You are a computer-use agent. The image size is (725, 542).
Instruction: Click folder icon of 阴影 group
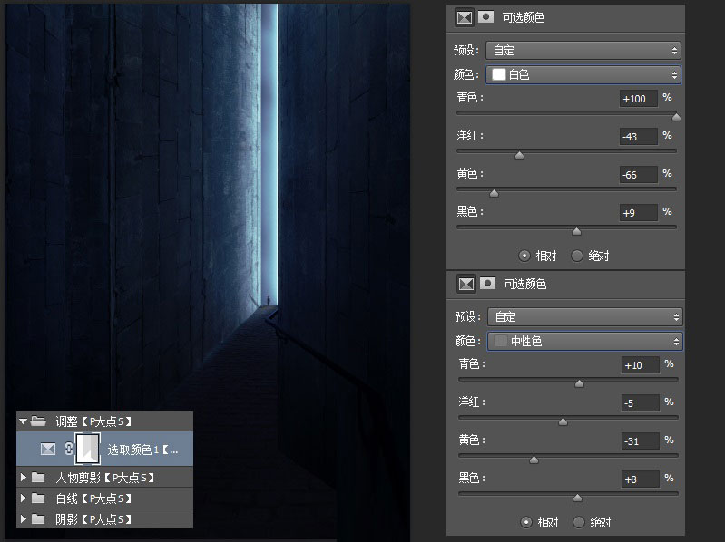[x=38, y=519]
